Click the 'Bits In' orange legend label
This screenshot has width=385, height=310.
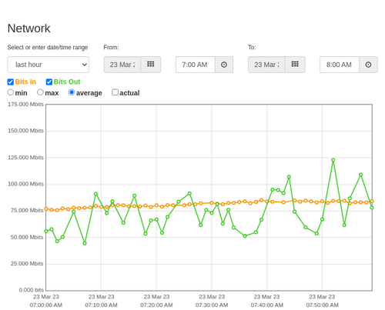point(25,82)
